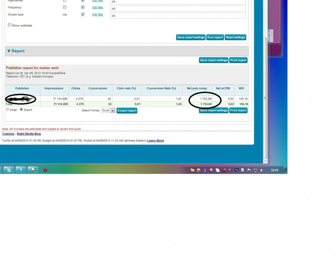Click the red speaker tray icon

[230, 170]
